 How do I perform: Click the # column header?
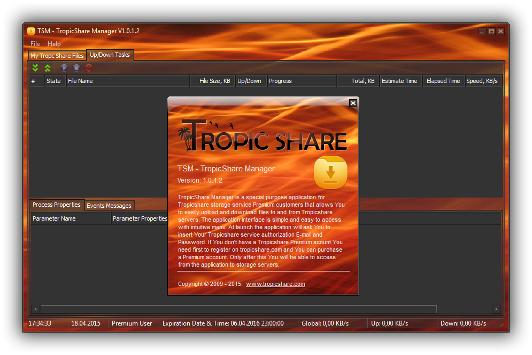[x=37, y=81]
